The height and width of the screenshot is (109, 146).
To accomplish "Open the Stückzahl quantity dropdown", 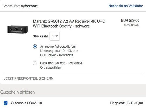I will coord(55,36).
